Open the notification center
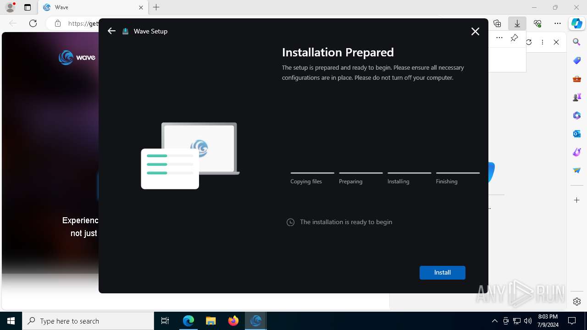Screen dimensions: 587x330 [572, 321]
